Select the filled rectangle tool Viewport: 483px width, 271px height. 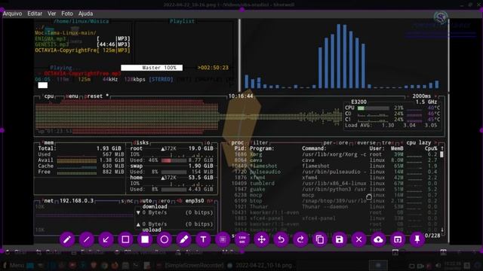145,239
